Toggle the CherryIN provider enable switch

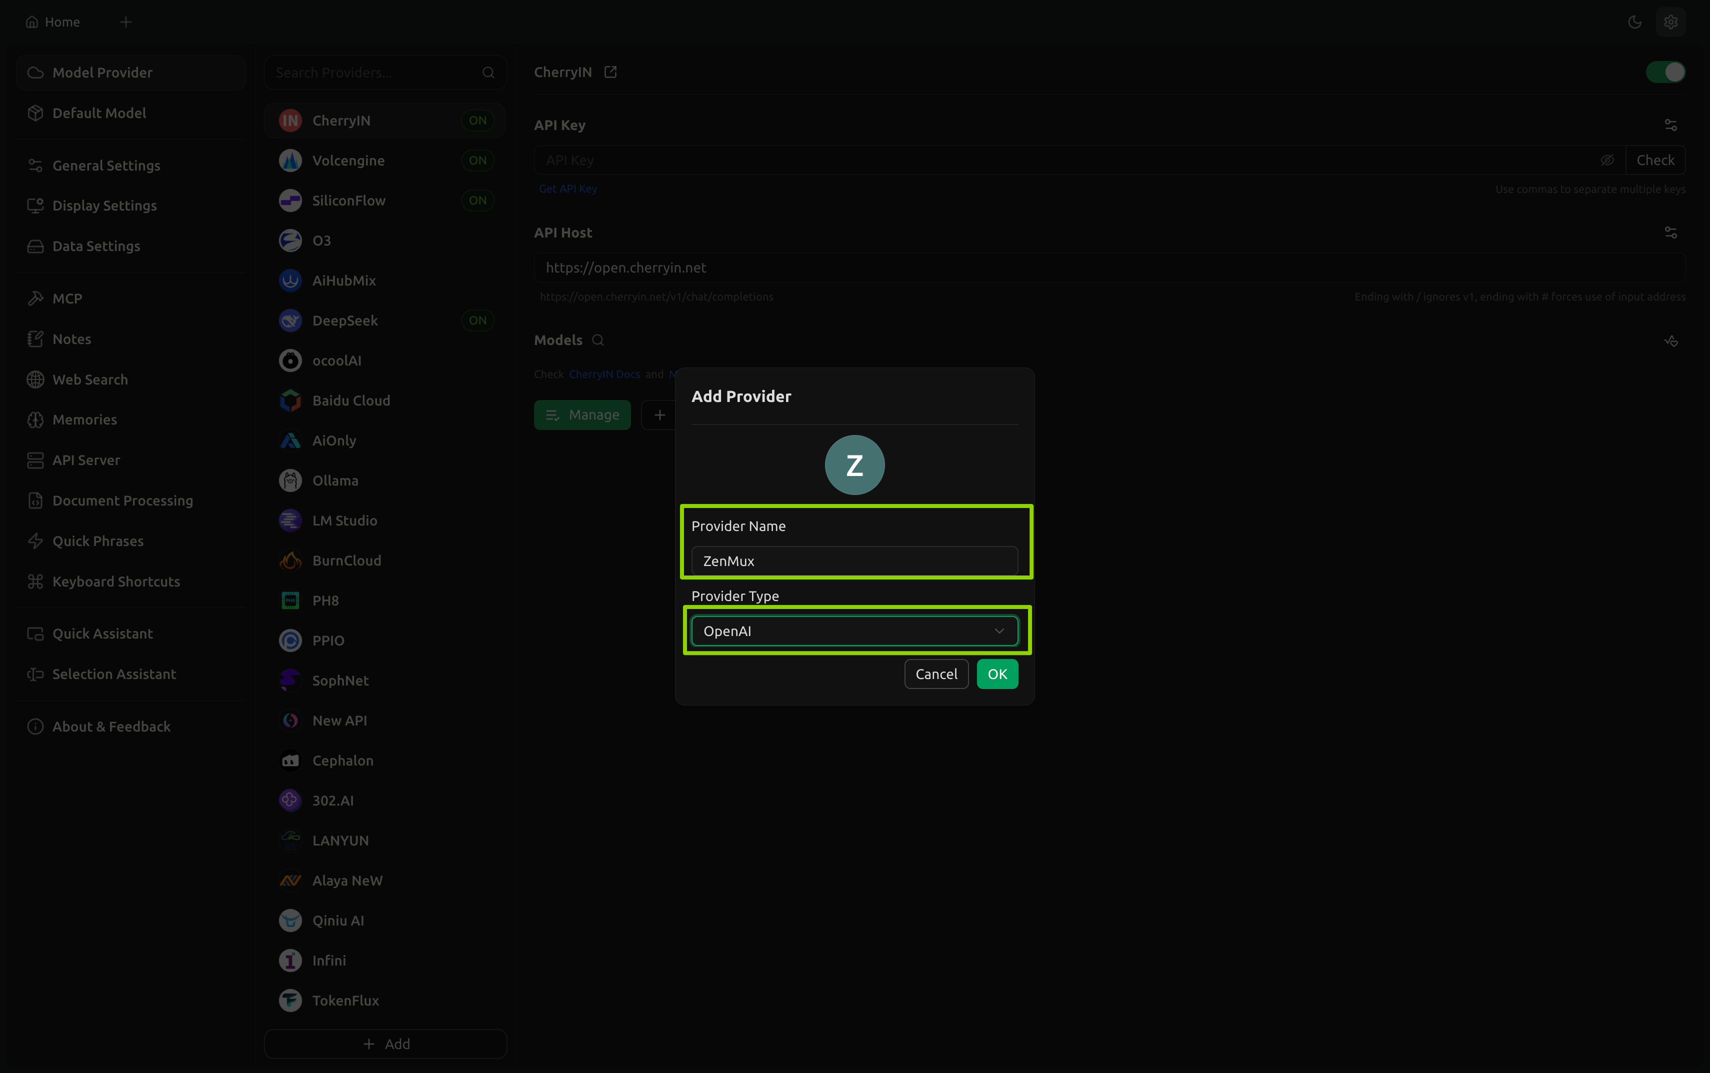(1665, 71)
